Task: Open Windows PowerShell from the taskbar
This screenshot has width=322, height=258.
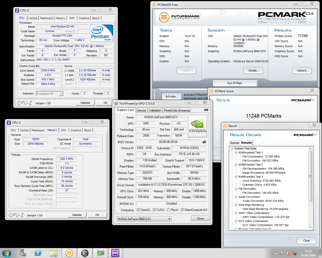Action: (x=38, y=253)
